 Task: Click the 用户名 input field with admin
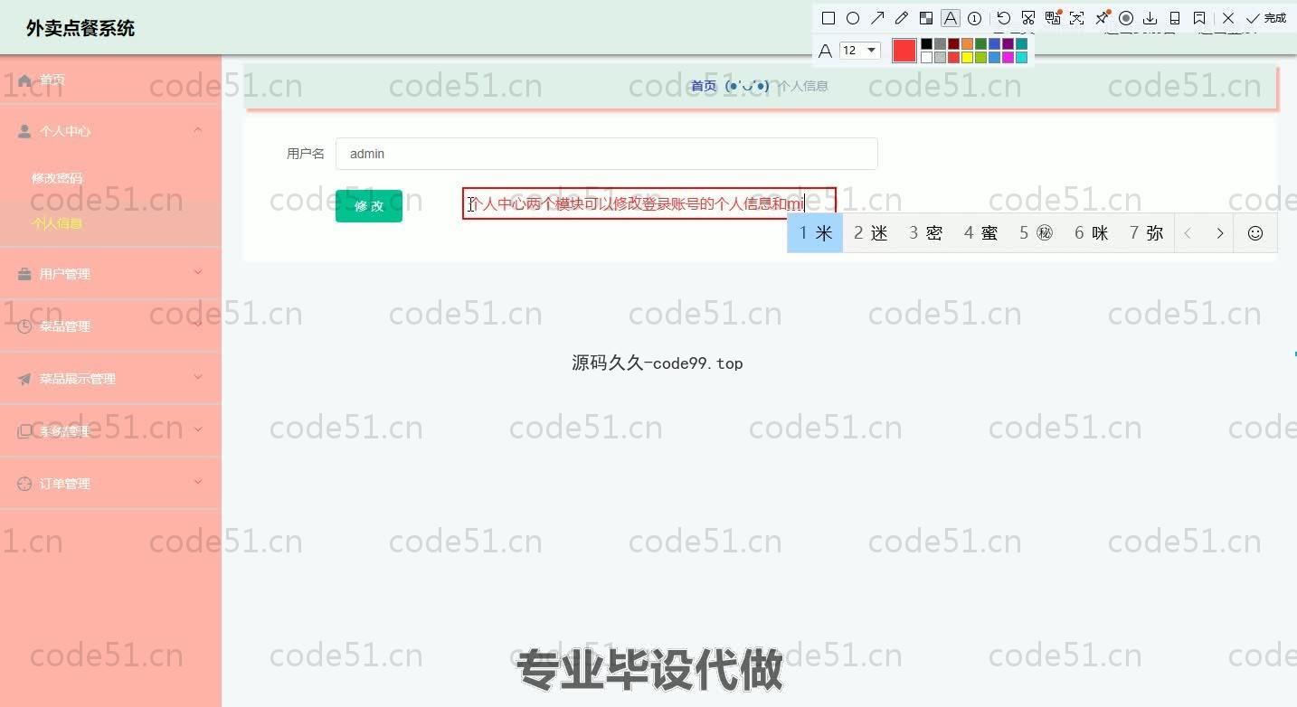606,154
